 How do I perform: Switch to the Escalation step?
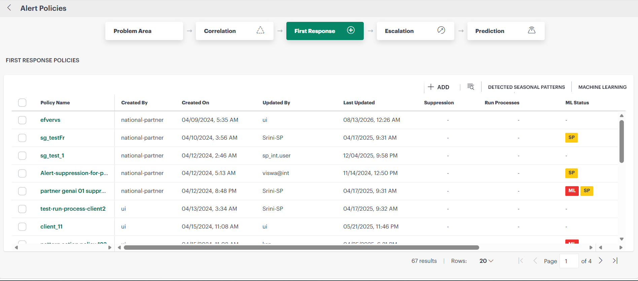pos(416,31)
